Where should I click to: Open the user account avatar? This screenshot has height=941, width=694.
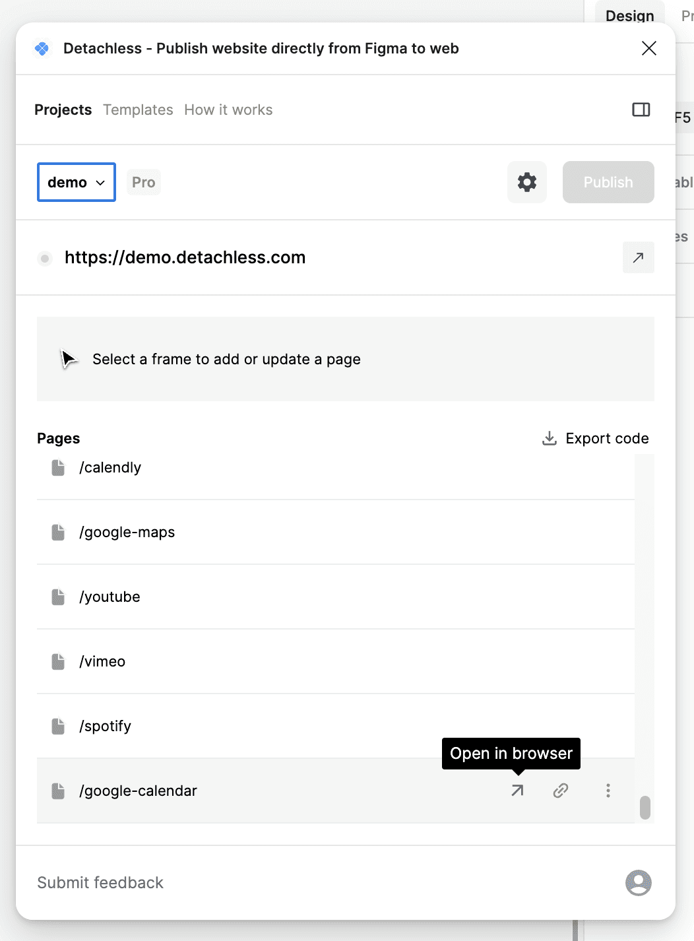click(x=639, y=883)
